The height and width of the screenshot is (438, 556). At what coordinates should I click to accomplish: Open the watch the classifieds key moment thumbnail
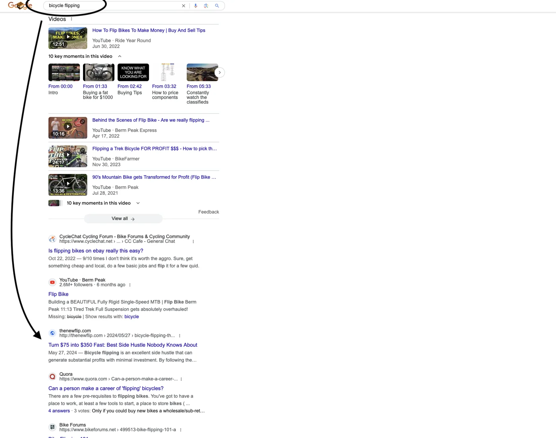[x=202, y=72]
